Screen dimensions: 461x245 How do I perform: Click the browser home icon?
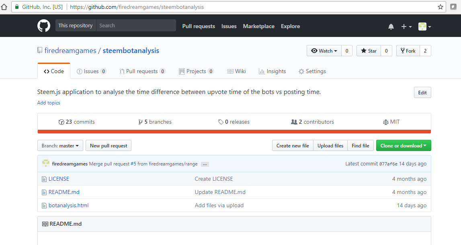coord(4,7)
